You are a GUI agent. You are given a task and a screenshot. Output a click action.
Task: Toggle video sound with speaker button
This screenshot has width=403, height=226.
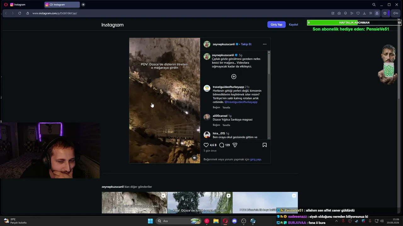click(x=195, y=158)
